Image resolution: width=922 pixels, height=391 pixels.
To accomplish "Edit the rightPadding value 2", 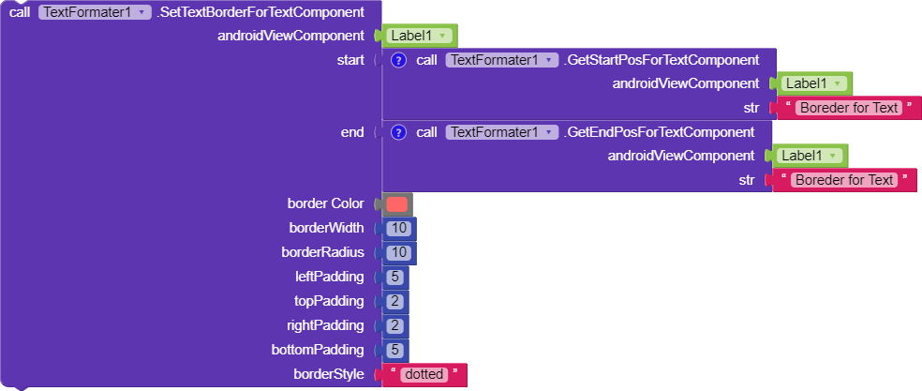I will [x=396, y=325].
